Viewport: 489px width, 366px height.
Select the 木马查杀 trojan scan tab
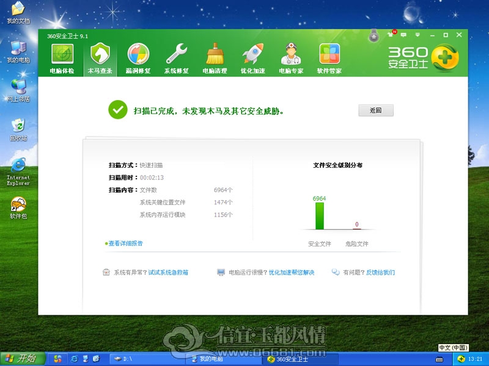[x=100, y=58]
